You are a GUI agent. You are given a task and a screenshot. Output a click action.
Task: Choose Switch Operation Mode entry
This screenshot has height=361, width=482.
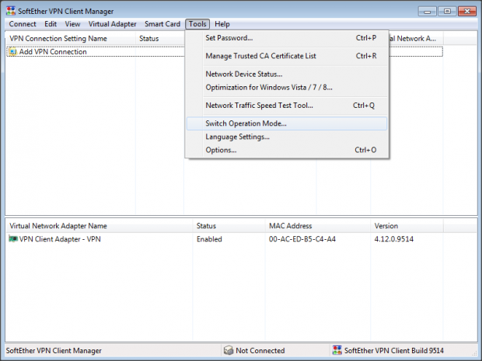287,123
